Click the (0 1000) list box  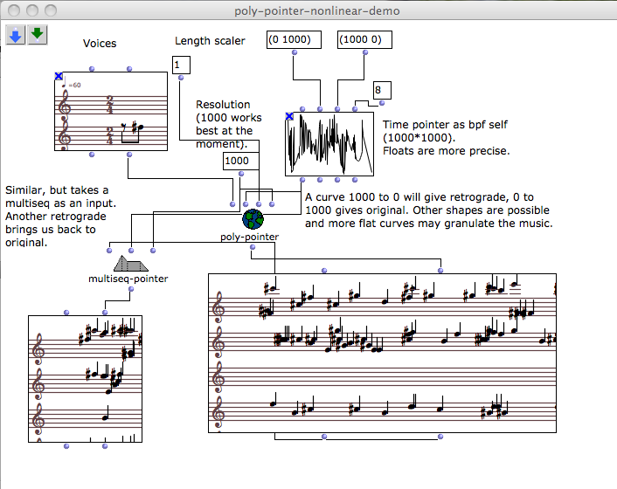[294, 40]
